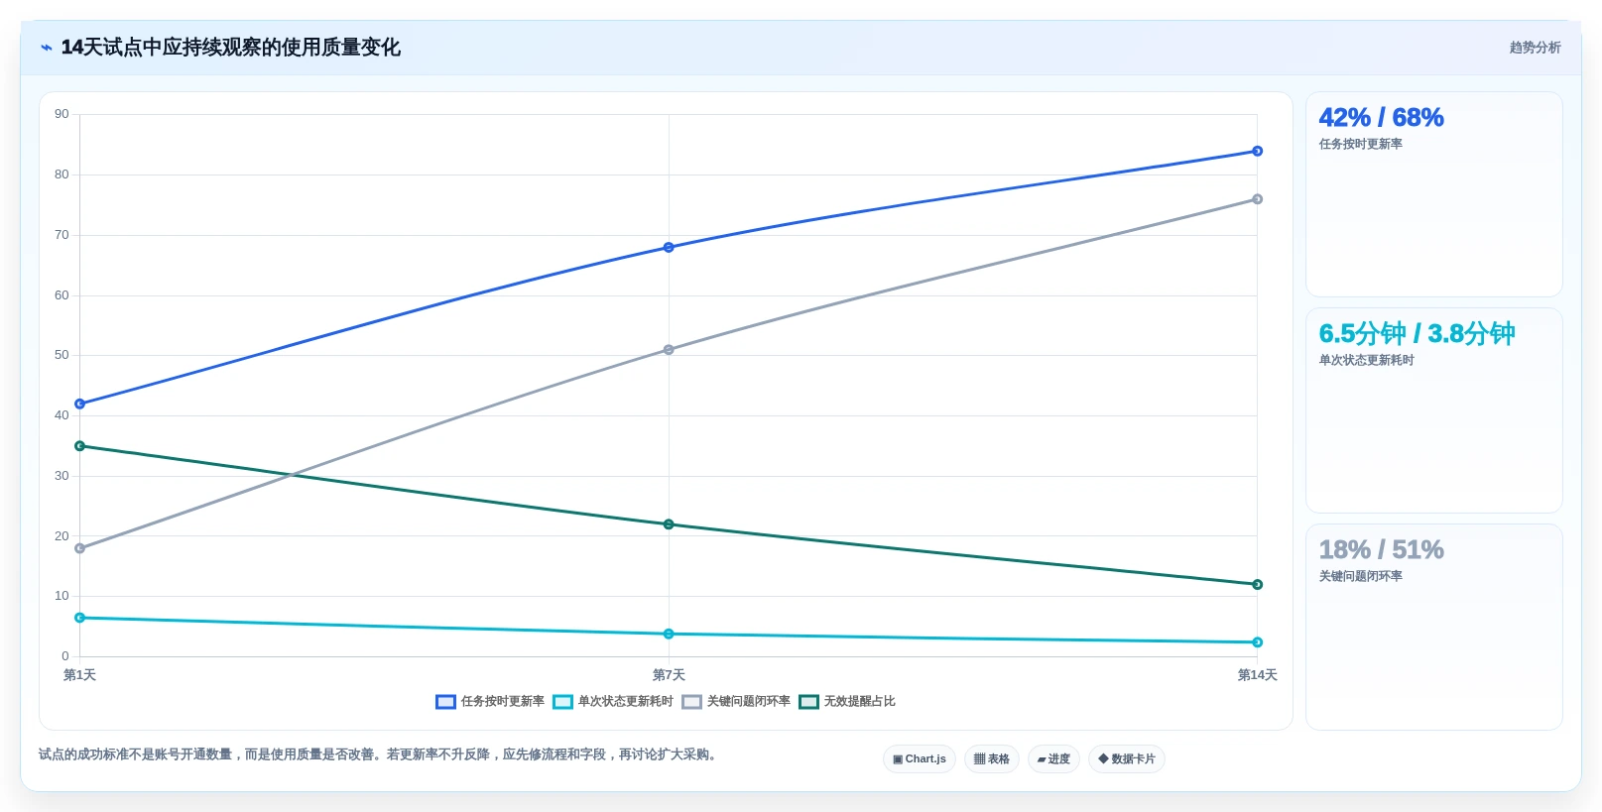Click 单次状态更新耗时 label in metric card
1602x812 pixels.
[1366, 361]
